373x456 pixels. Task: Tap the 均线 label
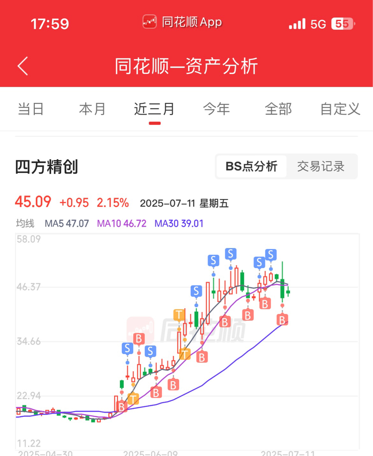point(25,224)
